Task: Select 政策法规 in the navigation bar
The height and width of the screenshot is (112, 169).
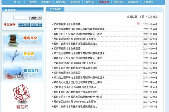Action: coord(61,2)
